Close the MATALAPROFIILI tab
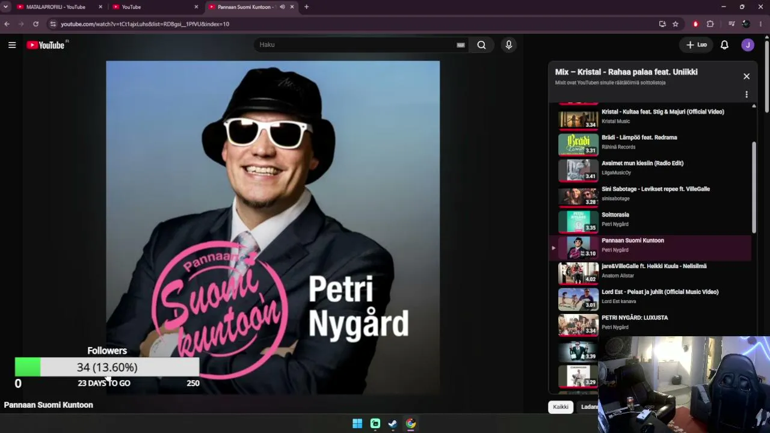The width and height of the screenshot is (770, 433). click(x=100, y=7)
